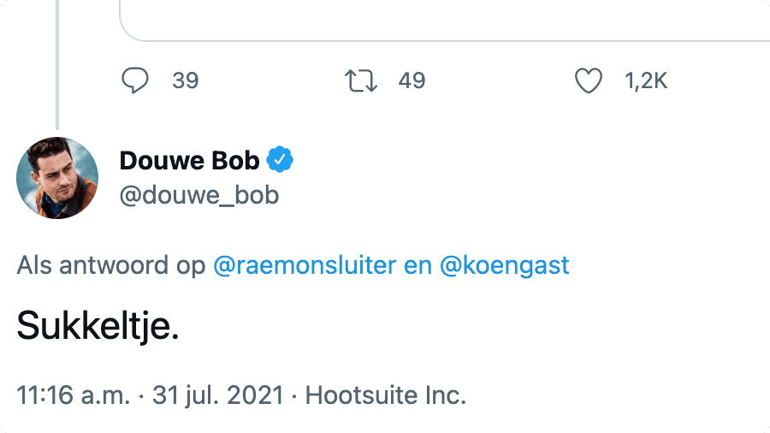Image resolution: width=770 pixels, height=433 pixels.
Task: Click the word 'en' between mentions
Action: coord(418,265)
